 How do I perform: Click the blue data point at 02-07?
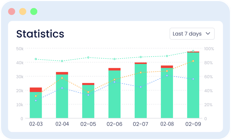coord(141,87)
